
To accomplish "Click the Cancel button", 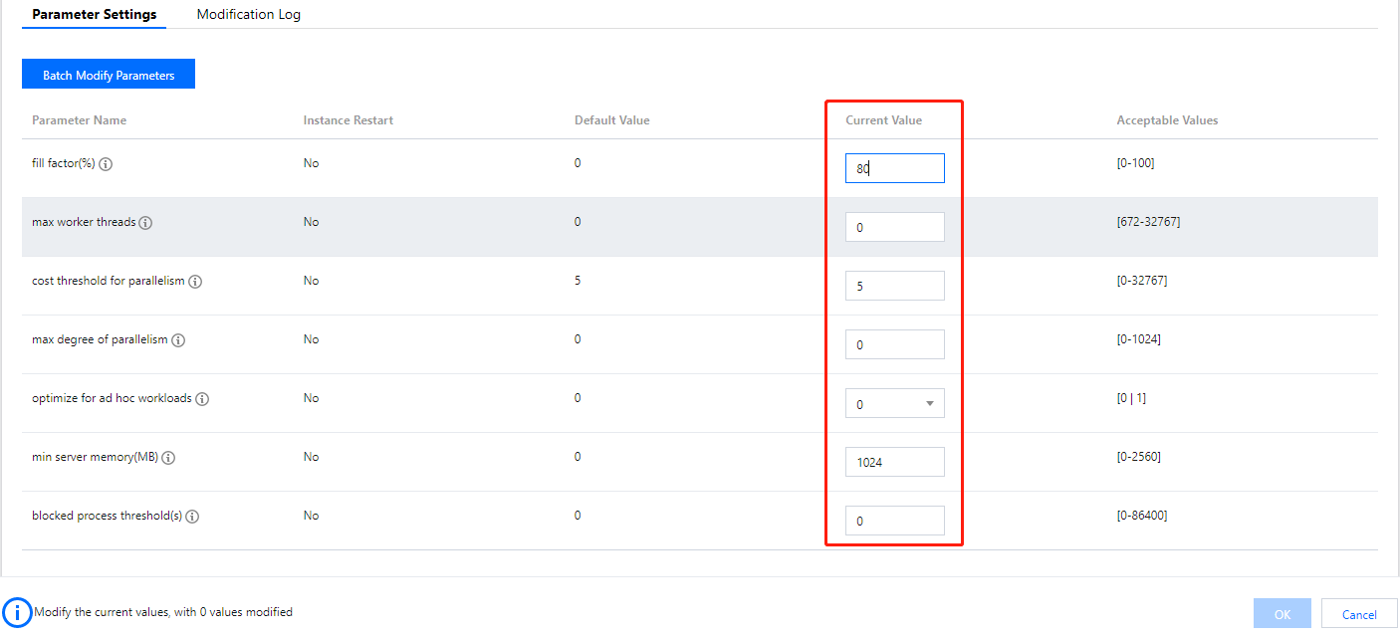I will click(x=1358, y=614).
